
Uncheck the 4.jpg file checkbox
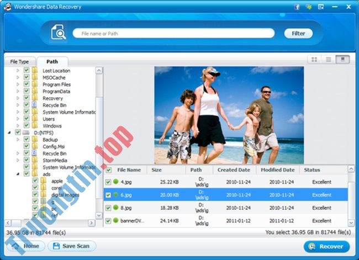click(x=108, y=182)
